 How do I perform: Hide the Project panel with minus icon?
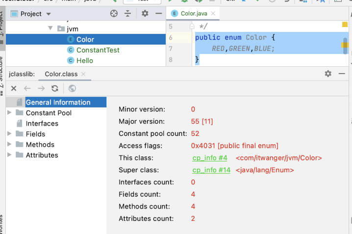[158, 13]
